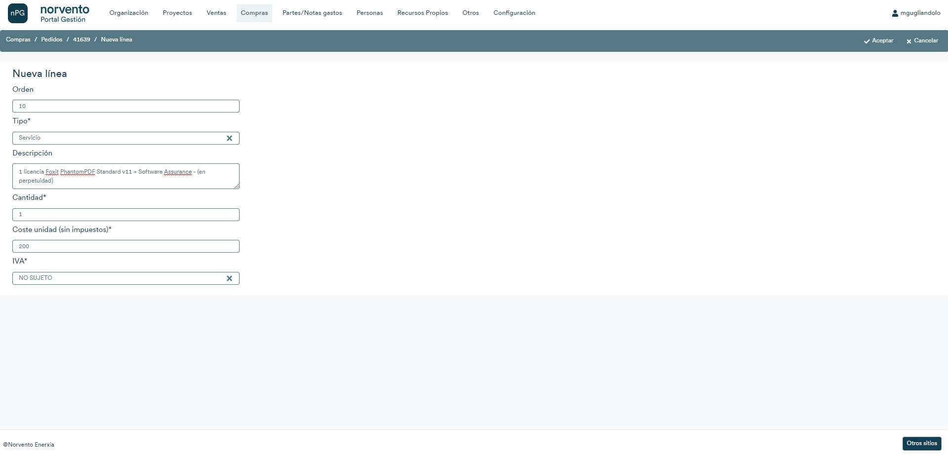The image size is (948, 457).
Task: Open the Compras menu
Action: click(254, 13)
